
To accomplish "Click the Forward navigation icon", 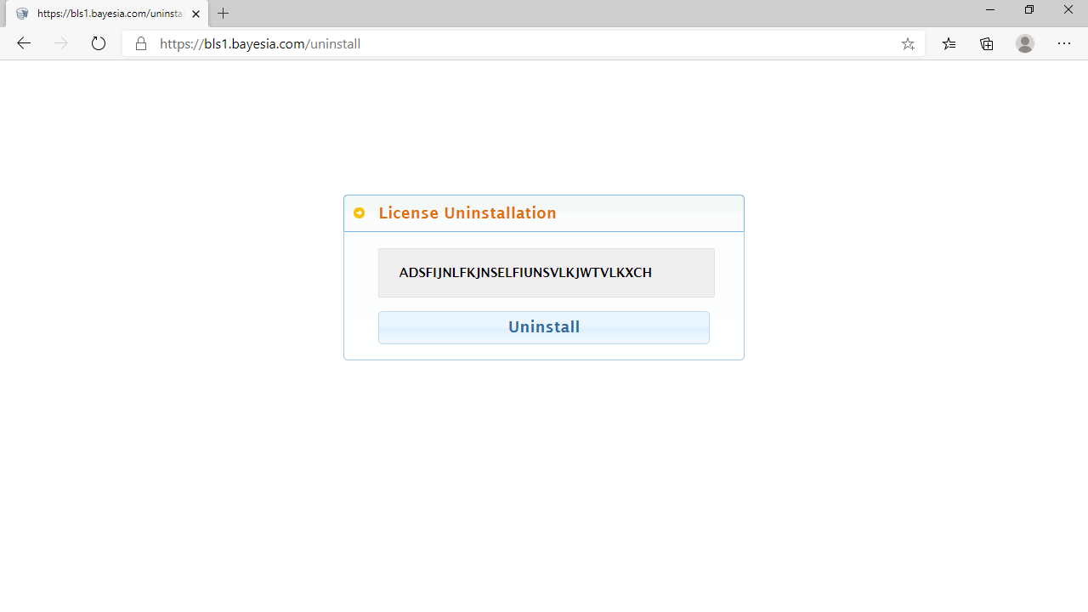I will [60, 43].
